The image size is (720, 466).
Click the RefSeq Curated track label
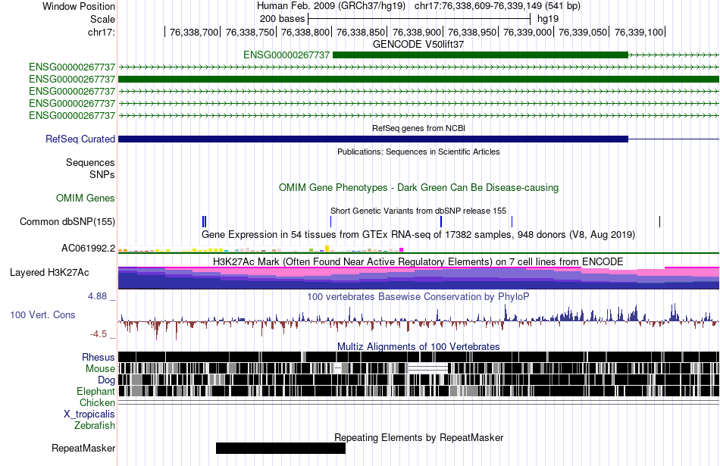[x=80, y=139]
